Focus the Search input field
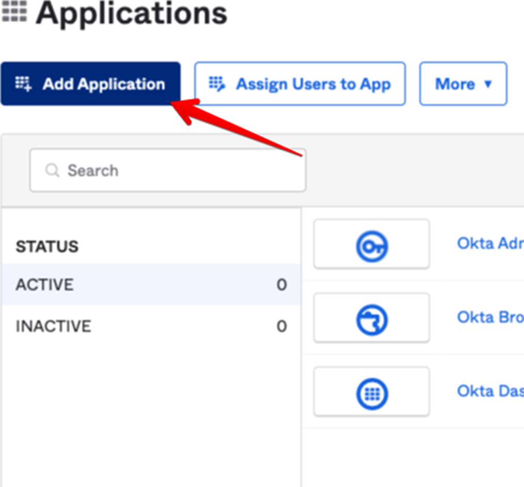The image size is (524, 487). point(176,170)
